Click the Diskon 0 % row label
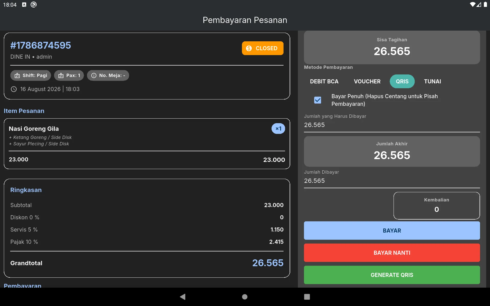 25,217
